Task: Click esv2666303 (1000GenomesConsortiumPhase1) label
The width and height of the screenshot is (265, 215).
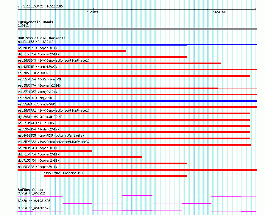Action: (x=54, y=60)
